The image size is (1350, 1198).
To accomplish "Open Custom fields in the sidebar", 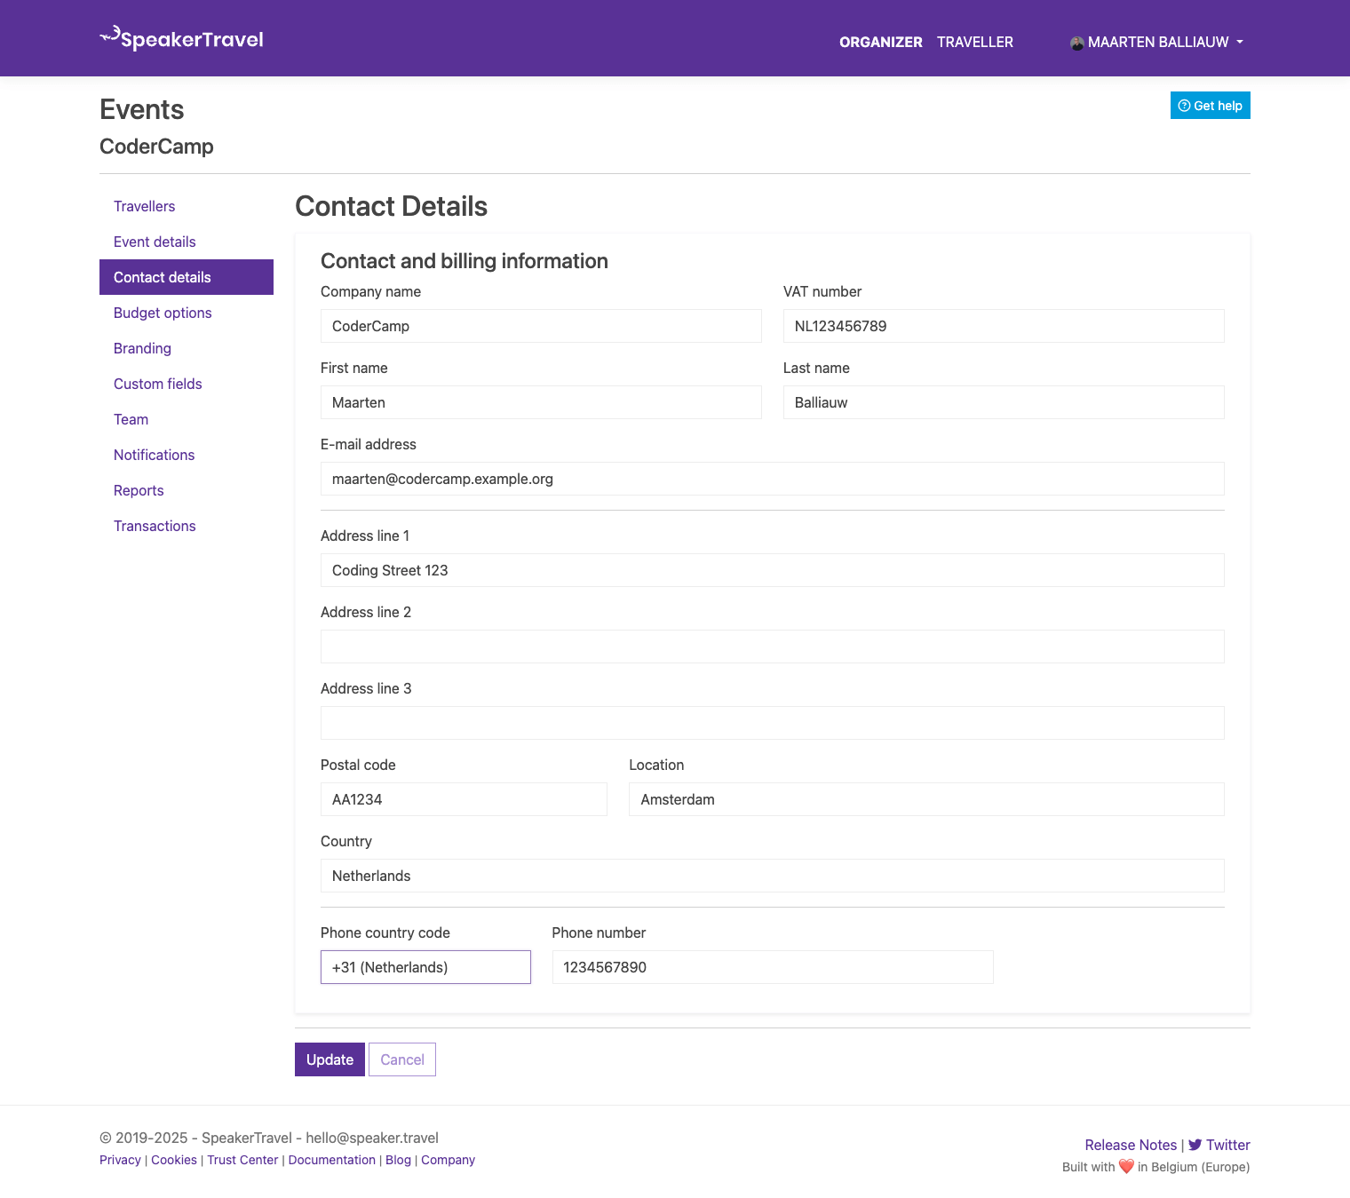I will point(187,384).
